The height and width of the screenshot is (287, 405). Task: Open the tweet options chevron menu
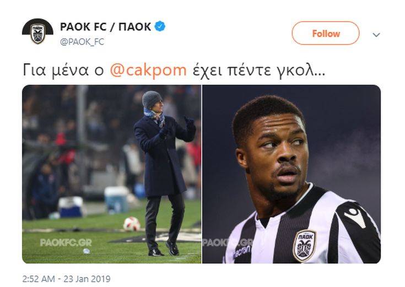click(x=376, y=35)
